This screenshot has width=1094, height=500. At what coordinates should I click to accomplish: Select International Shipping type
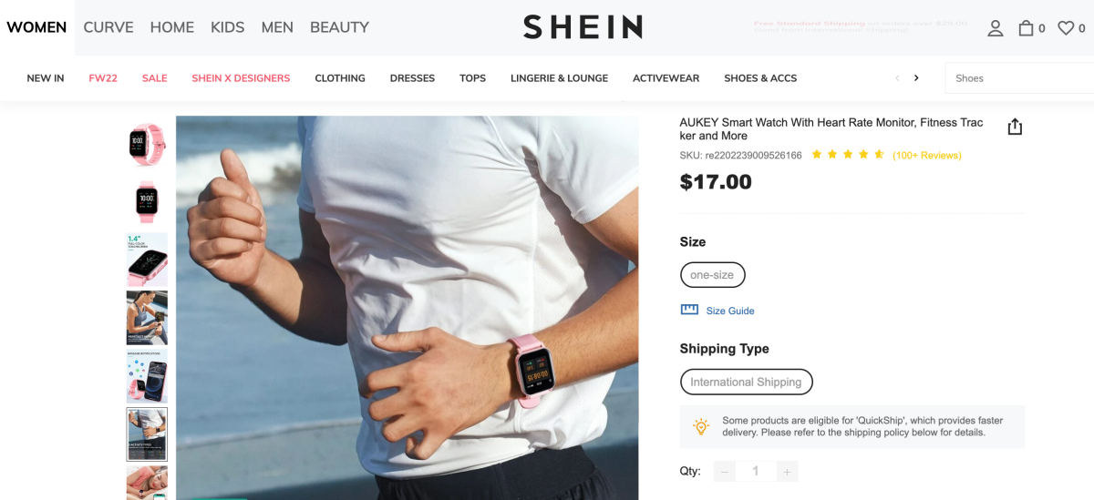pos(746,382)
